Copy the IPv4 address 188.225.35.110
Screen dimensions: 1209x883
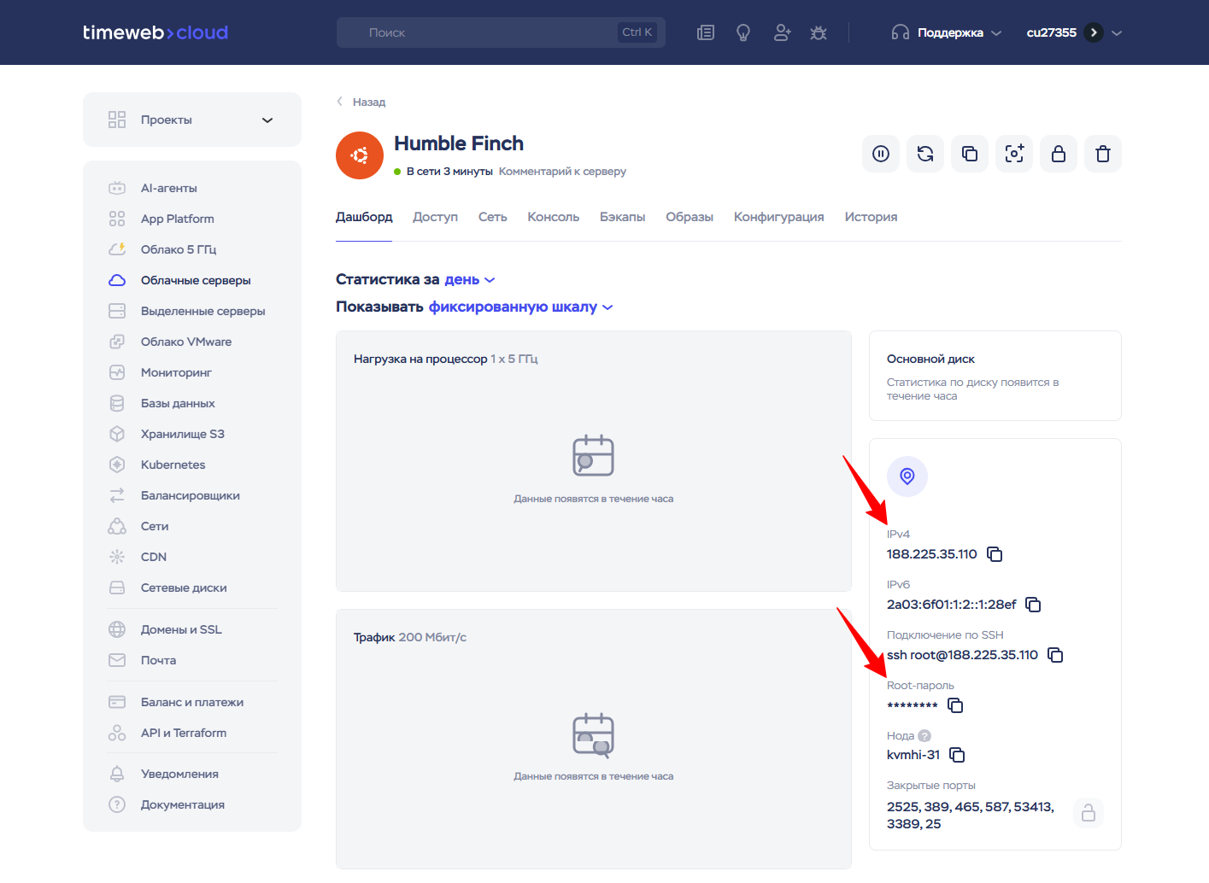(995, 554)
